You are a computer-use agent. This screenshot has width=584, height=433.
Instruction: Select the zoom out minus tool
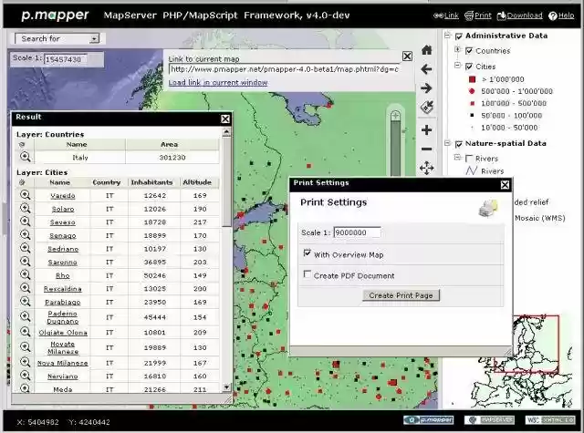tap(427, 149)
